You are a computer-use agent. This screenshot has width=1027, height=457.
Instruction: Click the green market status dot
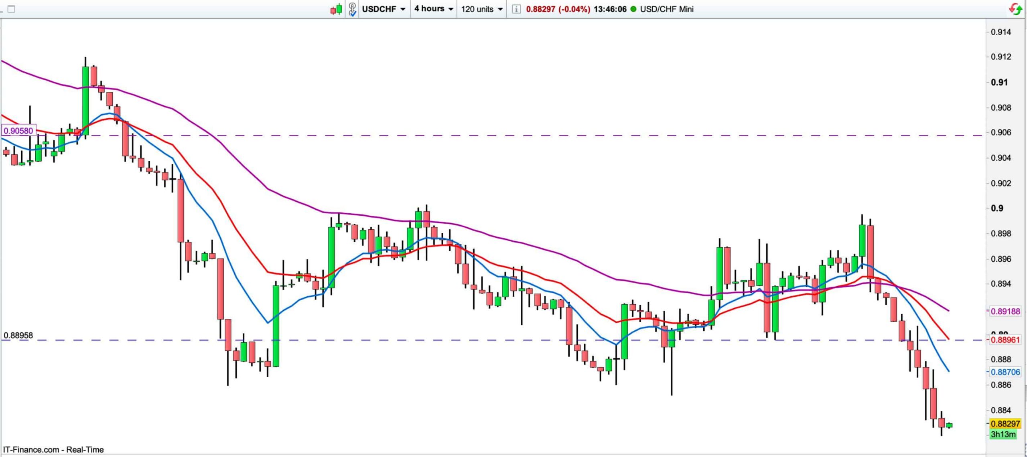click(633, 9)
